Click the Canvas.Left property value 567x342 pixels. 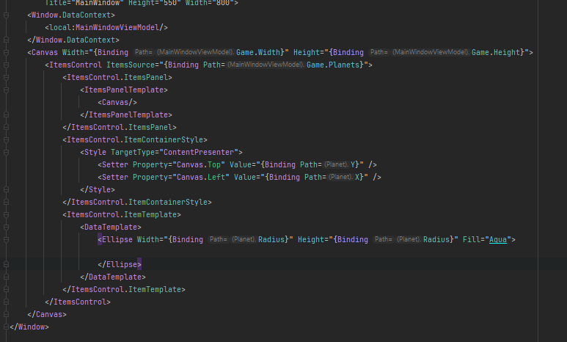[x=201, y=178]
